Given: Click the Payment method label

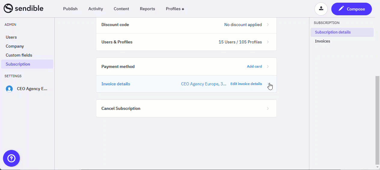Looking at the screenshot, I should pos(118,66).
